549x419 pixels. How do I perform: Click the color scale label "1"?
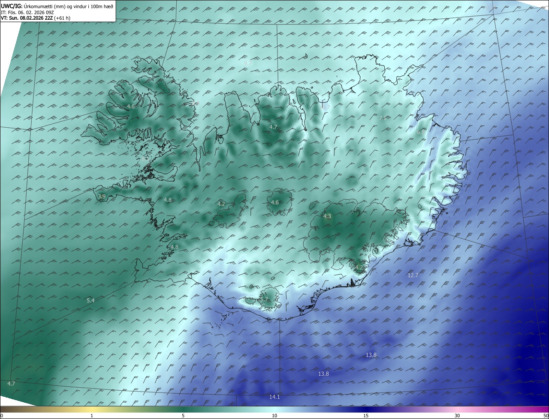tap(92, 416)
